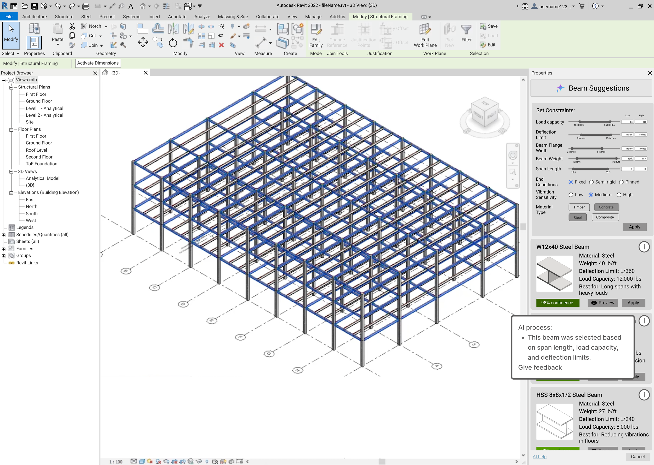This screenshot has width=654, height=465.
Task: Open the Join dropdown arrow
Action: 101,46
